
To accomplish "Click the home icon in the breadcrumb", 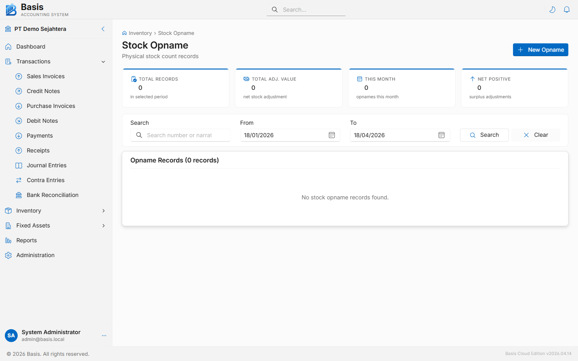I will 124,33.
